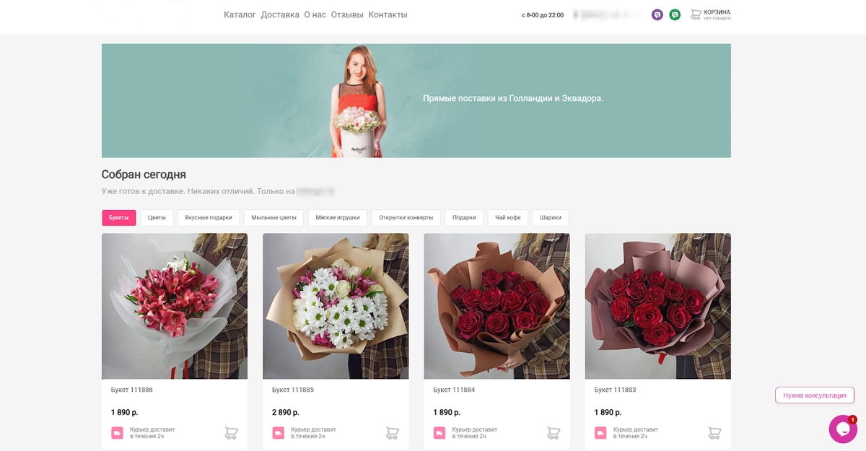
Task: Open photo of Букет 111884 roses
Action: (x=497, y=306)
